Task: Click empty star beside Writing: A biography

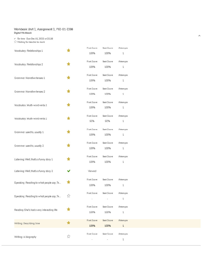Action: 68,236
